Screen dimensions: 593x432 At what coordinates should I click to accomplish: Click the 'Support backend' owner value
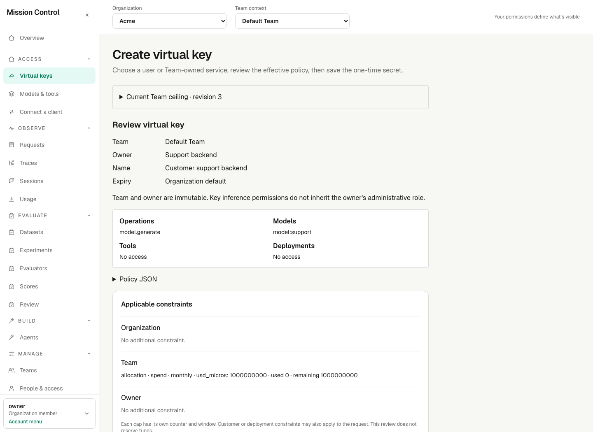pyautogui.click(x=191, y=155)
